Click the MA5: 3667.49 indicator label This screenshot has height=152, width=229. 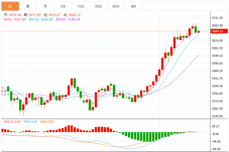pos(15,19)
